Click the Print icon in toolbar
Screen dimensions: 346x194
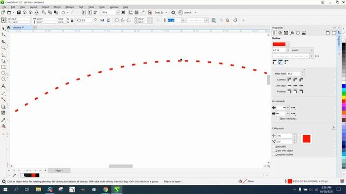coord(37,12)
